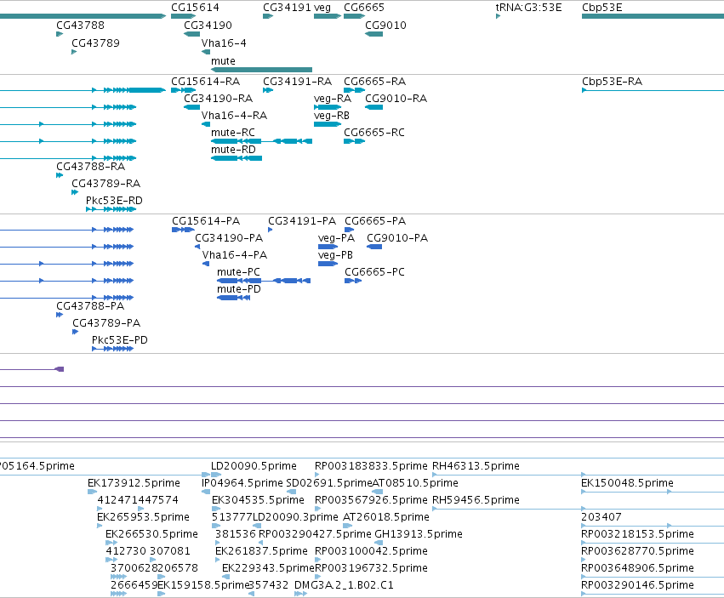The height and width of the screenshot is (598, 724).
Task: Select the CG43788-PA protein label
Action: point(90,306)
